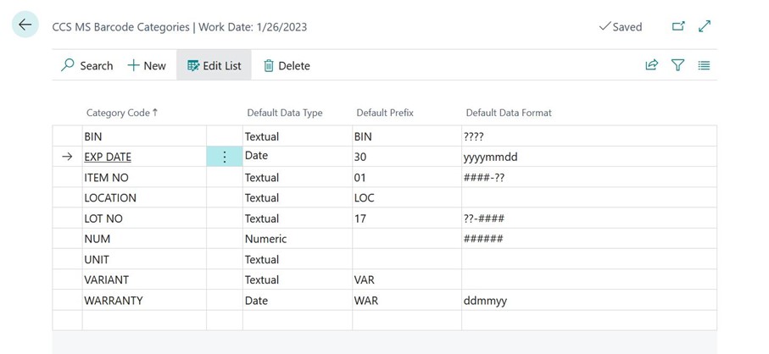Open page in new window icon

tap(678, 26)
